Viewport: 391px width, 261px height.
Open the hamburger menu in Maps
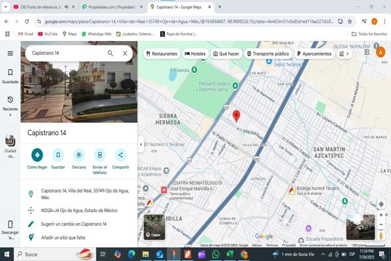tap(10, 54)
